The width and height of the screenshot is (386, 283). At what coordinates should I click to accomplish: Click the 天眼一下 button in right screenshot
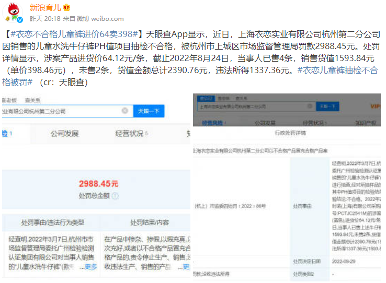coord(327,107)
